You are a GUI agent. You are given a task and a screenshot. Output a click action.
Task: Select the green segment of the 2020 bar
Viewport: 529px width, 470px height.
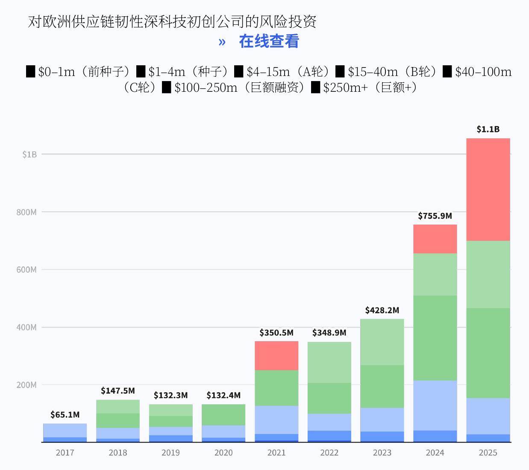(223, 415)
